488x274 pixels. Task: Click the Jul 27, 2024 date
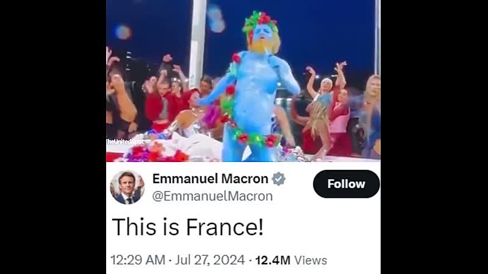point(210,260)
